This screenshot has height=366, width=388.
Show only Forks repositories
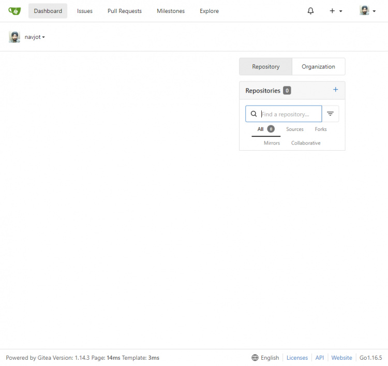click(x=321, y=129)
